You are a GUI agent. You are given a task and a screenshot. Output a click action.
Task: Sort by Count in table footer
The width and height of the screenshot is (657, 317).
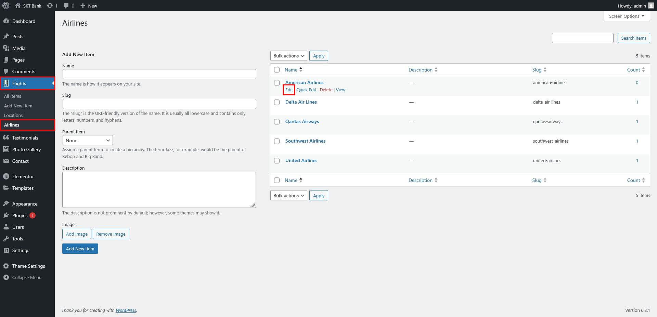tap(636, 180)
